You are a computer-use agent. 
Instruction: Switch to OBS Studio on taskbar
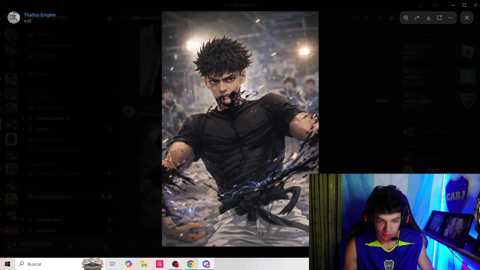click(175, 264)
